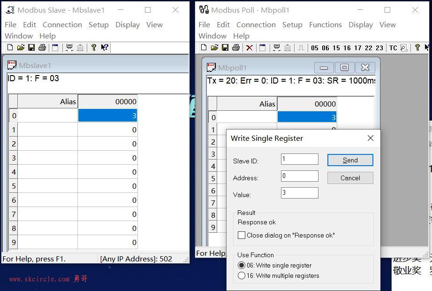The image size is (432, 291).
Task: Maximize the Mbpoll1 child window
Action: pyautogui.click(x=344, y=68)
